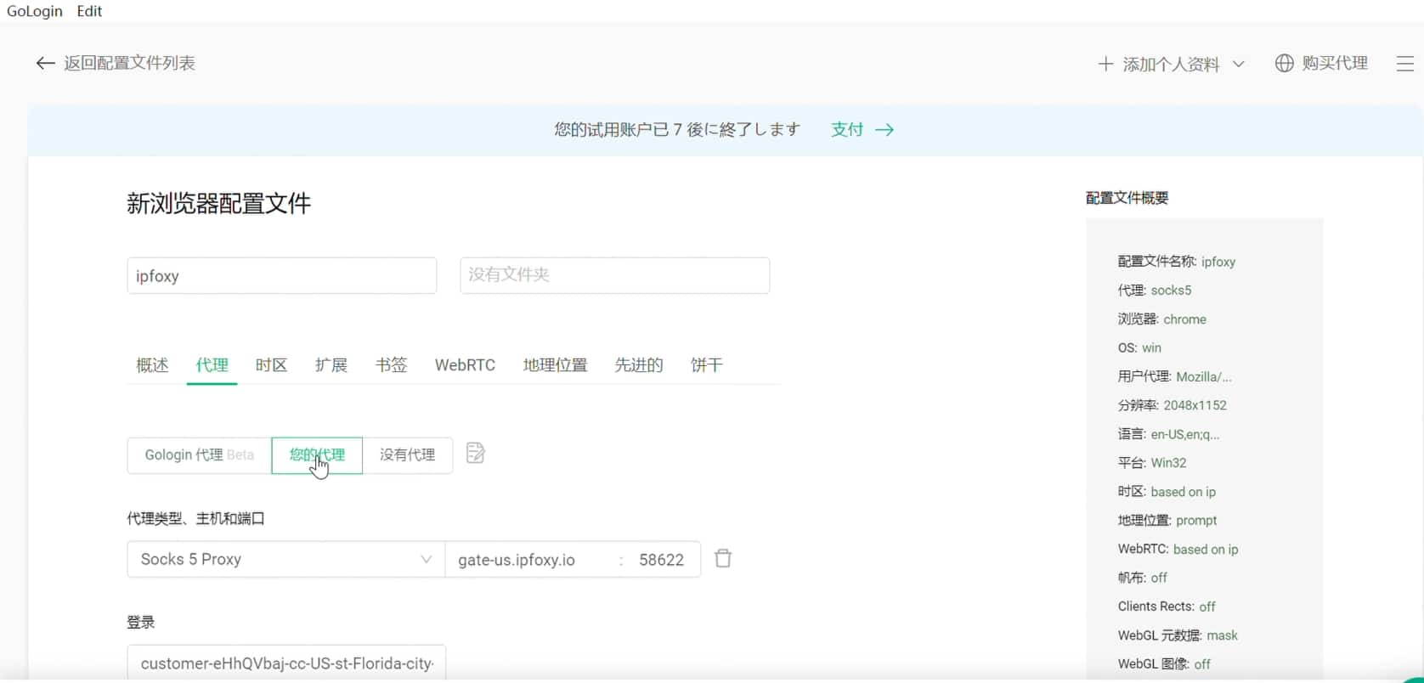The height and width of the screenshot is (683, 1424).
Task: Open the globe icon for buying proxy
Action: tap(1284, 64)
